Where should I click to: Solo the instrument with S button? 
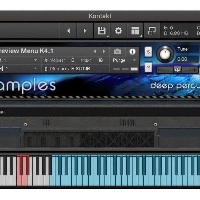pos(148,52)
